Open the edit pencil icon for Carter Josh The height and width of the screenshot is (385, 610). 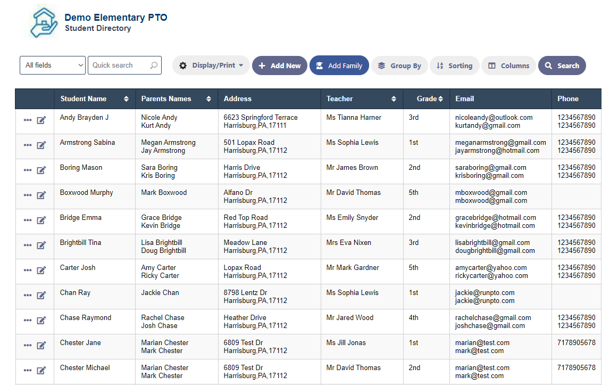click(41, 271)
